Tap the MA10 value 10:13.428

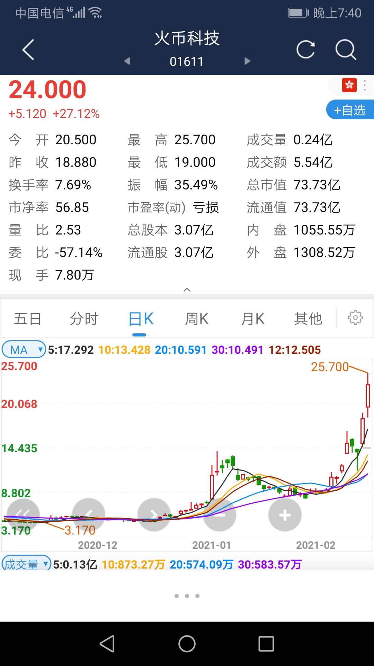[124, 350]
